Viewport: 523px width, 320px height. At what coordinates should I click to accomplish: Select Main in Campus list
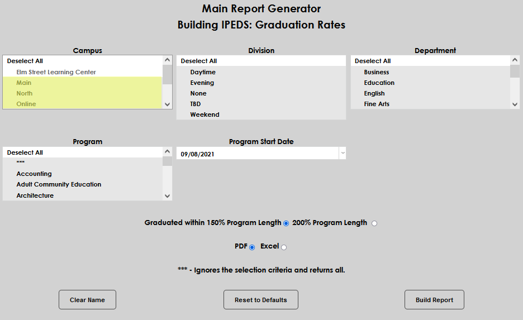(x=24, y=83)
